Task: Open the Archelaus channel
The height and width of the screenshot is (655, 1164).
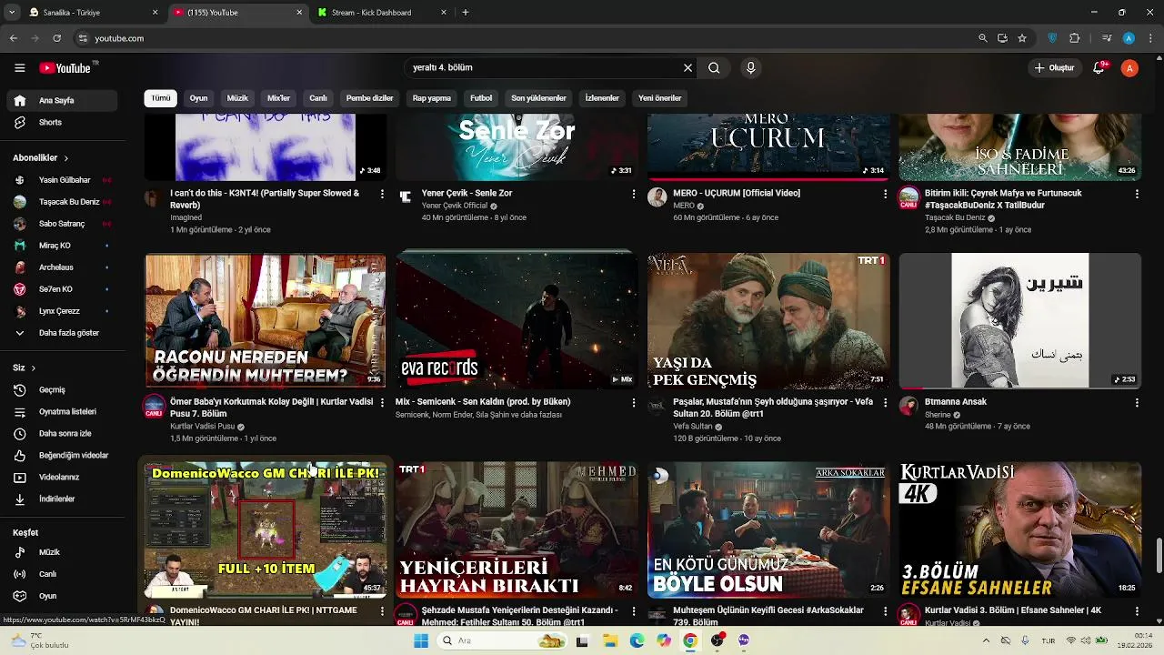Action: 62,267
